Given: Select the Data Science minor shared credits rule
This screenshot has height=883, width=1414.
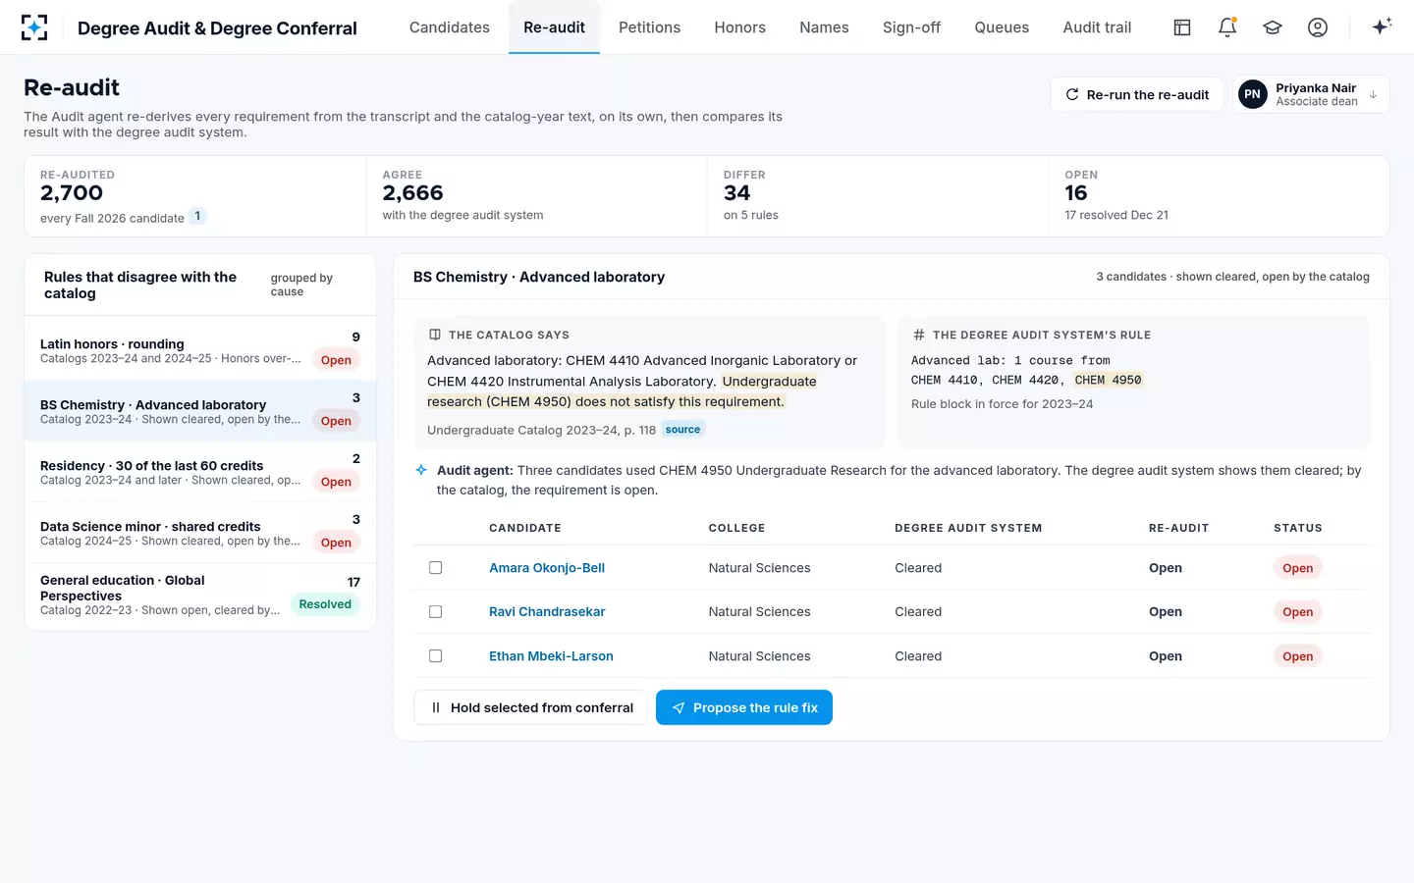Looking at the screenshot, I should 200,533.
